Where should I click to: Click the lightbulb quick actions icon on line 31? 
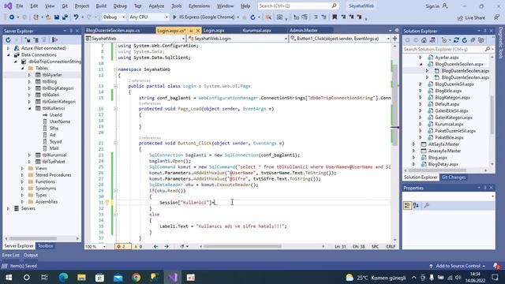107,203
